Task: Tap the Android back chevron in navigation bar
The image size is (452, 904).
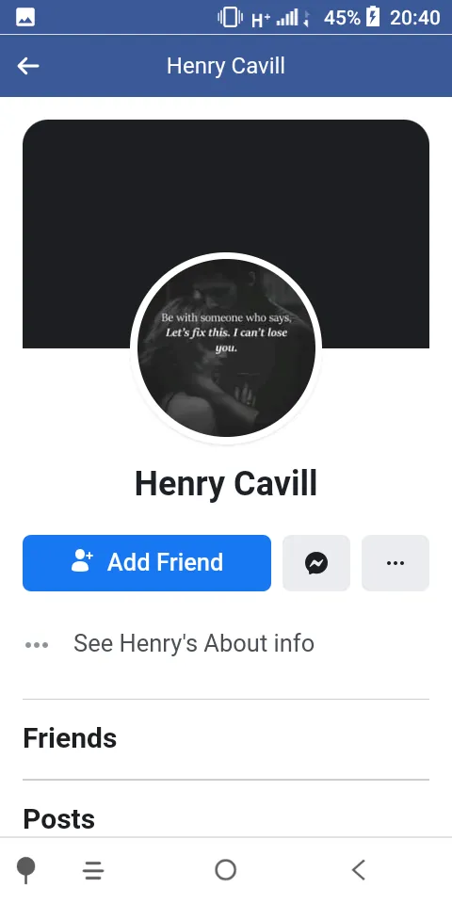Action: 359,869
